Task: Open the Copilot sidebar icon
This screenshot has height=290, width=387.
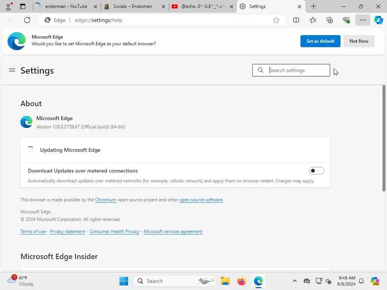Action: (378, 20)
